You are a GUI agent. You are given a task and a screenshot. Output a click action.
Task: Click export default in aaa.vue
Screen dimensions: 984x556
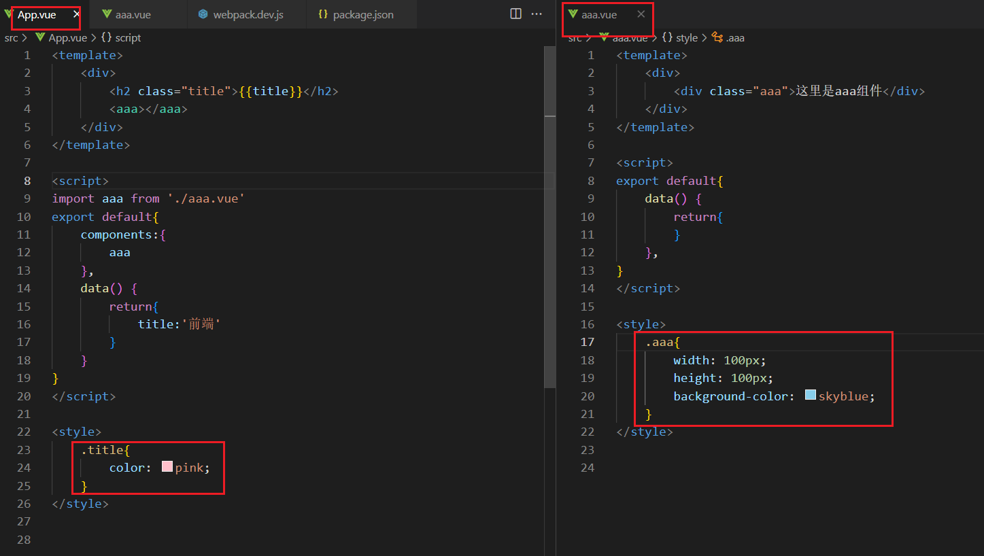666,181
